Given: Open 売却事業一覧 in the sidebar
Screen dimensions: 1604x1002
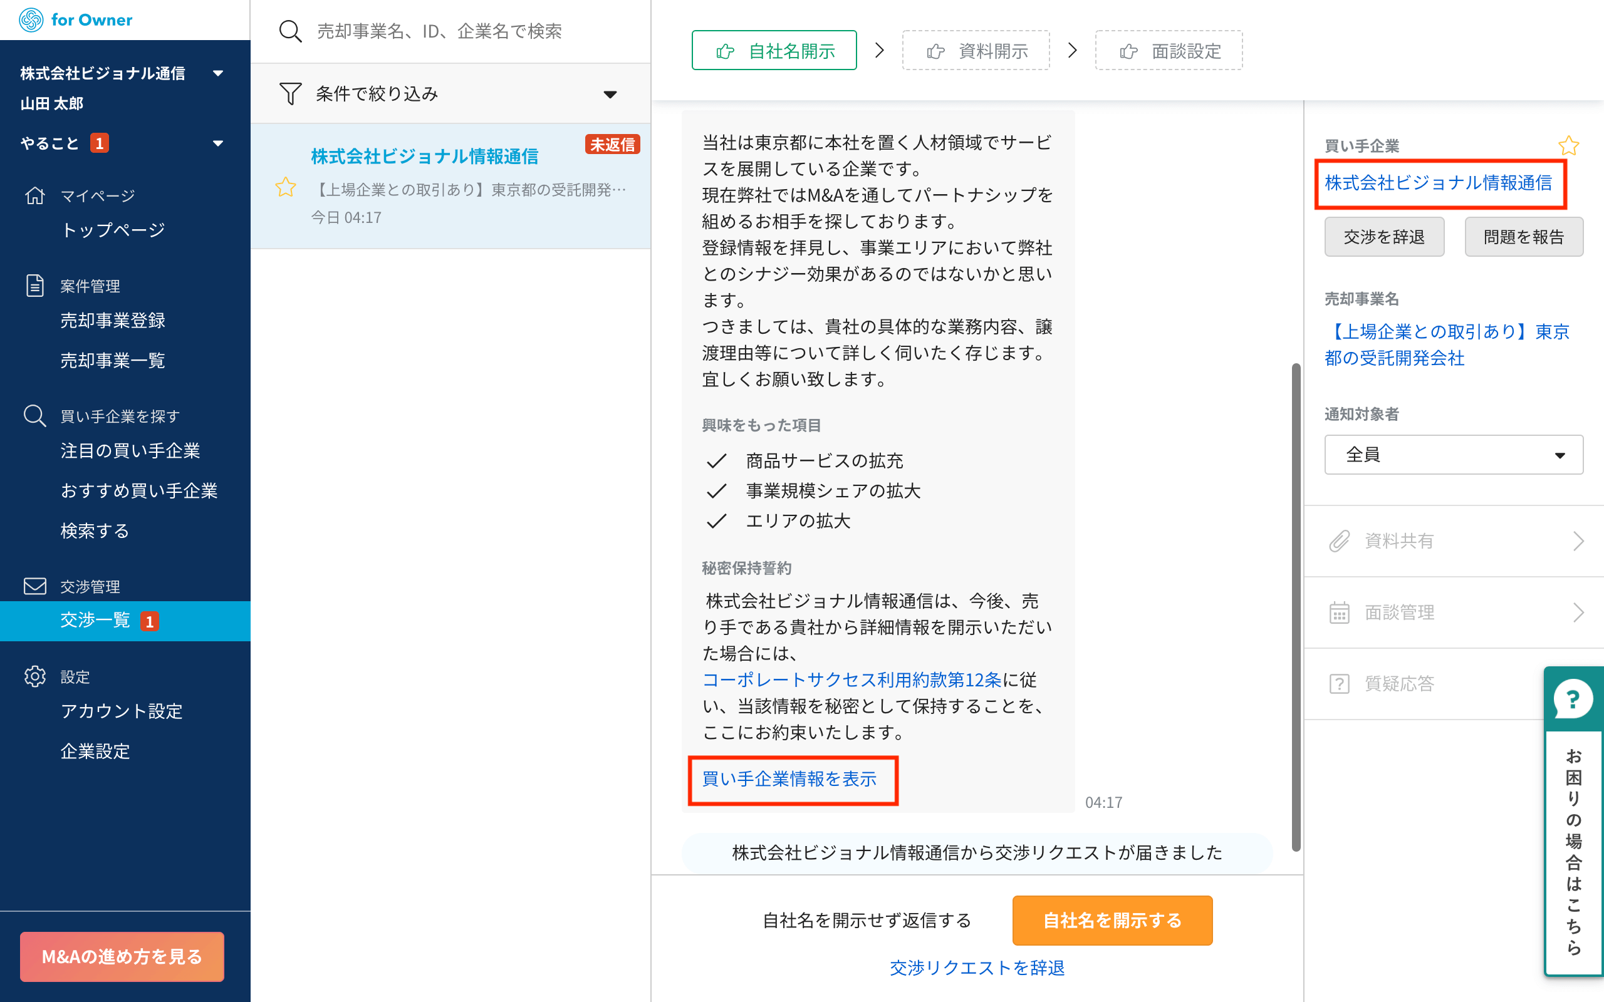Looking at the screenshot, I should pyautogui.click(x=113, y=361).
